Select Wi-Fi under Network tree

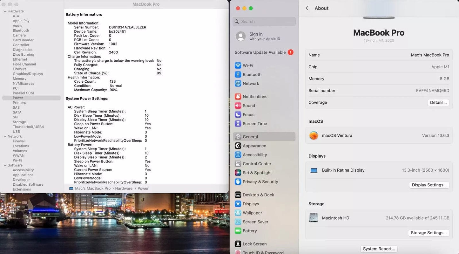pos(17,161)
